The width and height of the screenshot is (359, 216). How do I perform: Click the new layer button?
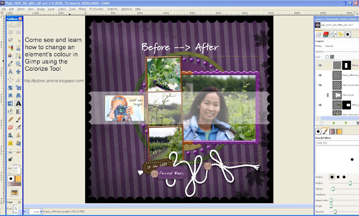tap(321, 123)
